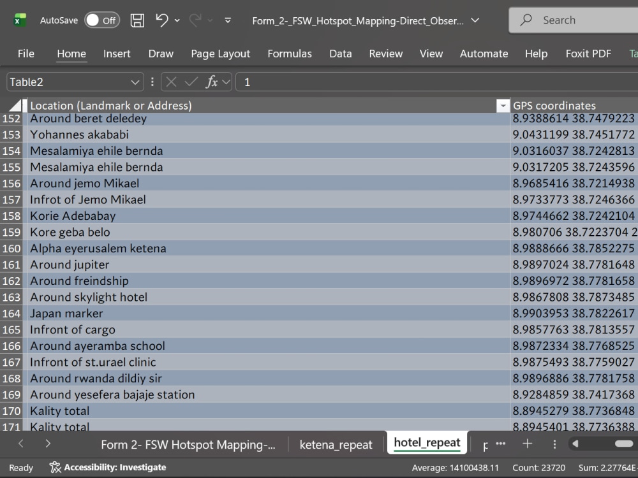
Task: Open the Draw ribbon tab
Action: (161, 54)
